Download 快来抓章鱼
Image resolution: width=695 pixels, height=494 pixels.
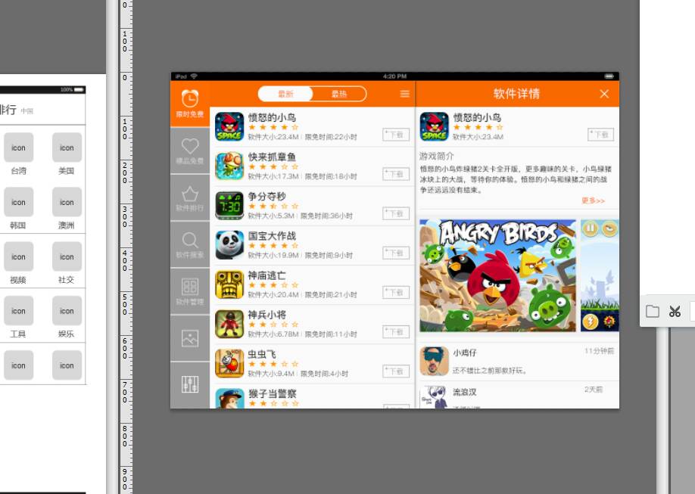click(x=396, y=174)
